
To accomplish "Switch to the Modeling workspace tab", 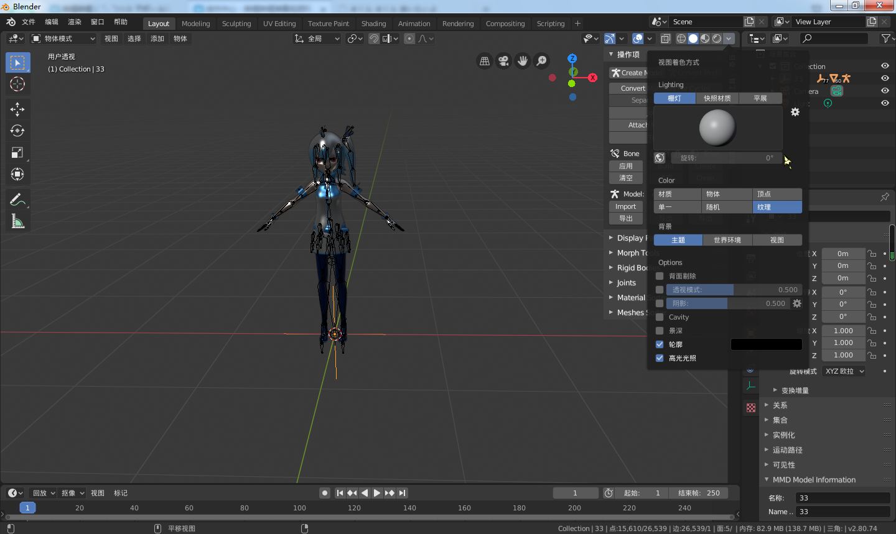I will pos(195,24).
